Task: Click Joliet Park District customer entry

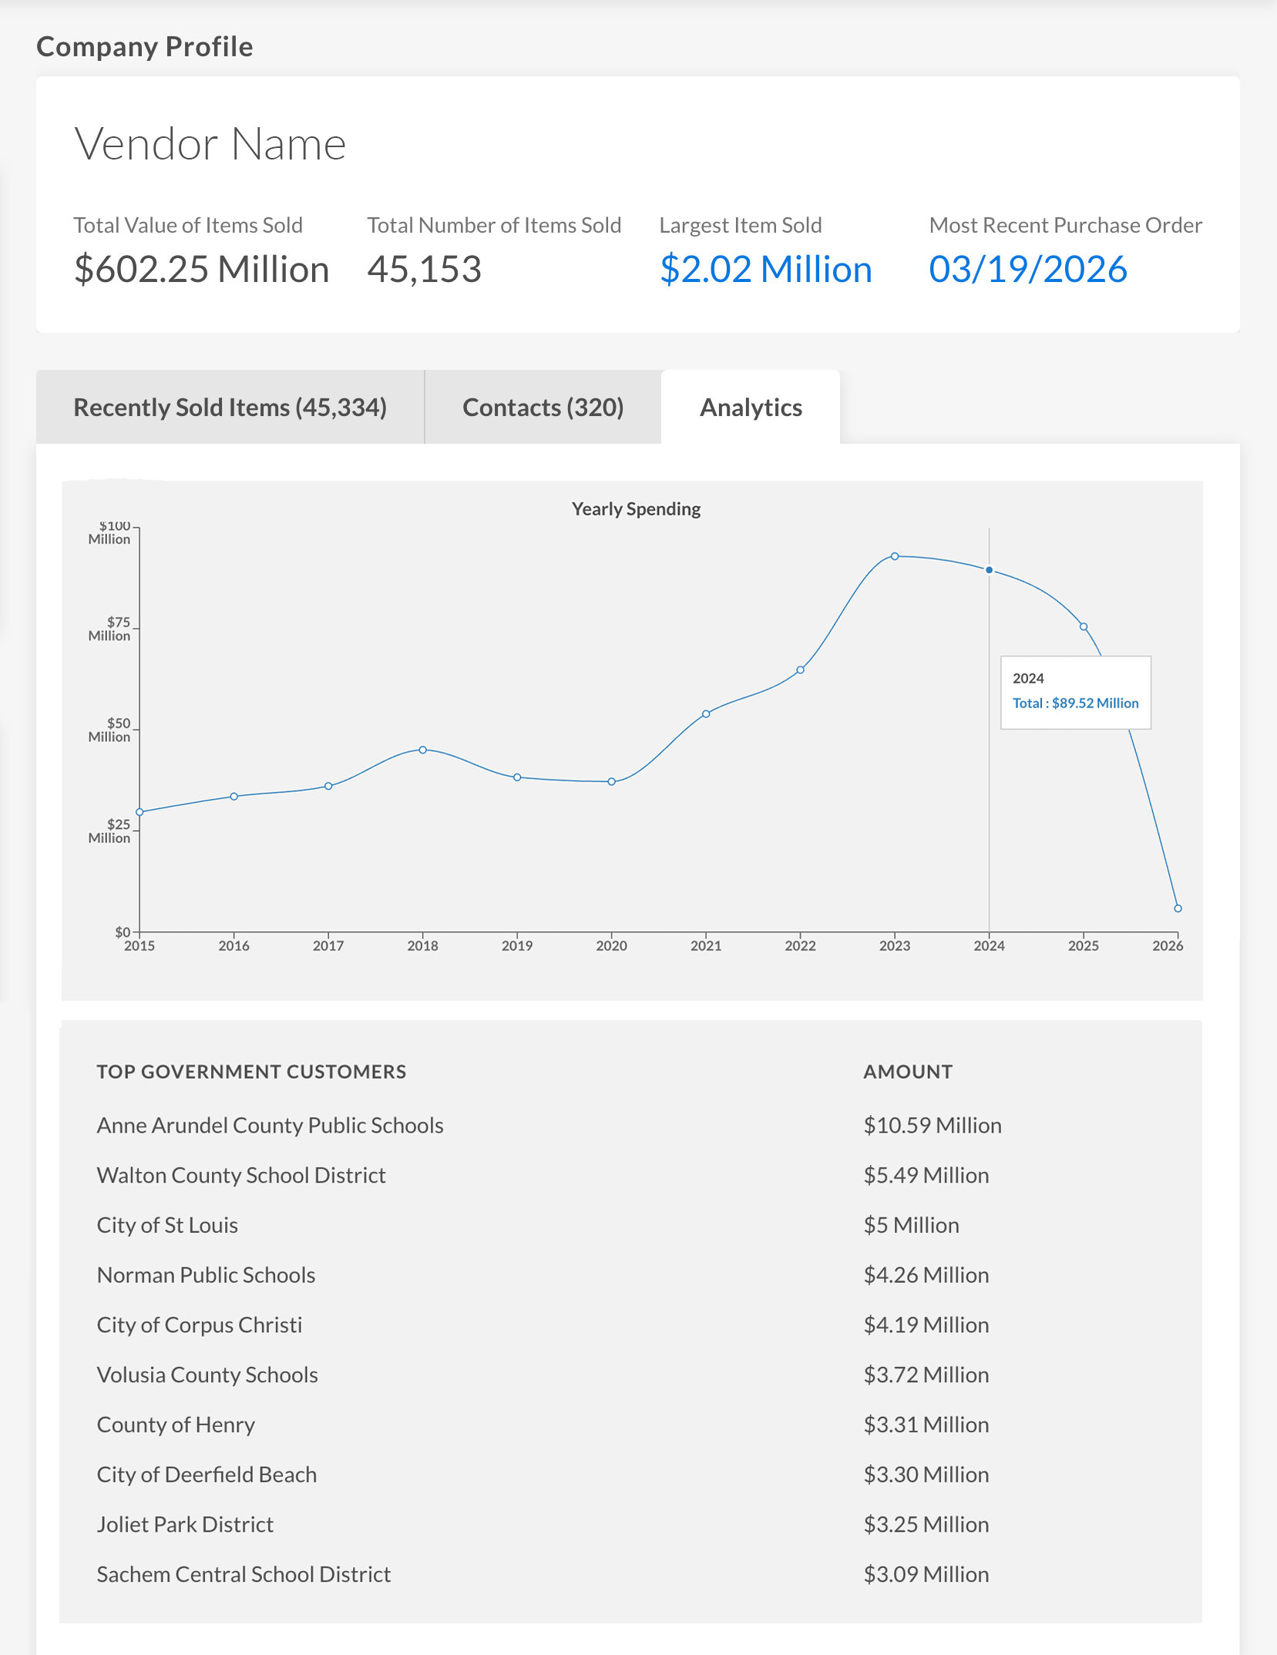Action: click(x=185, y=1524)
